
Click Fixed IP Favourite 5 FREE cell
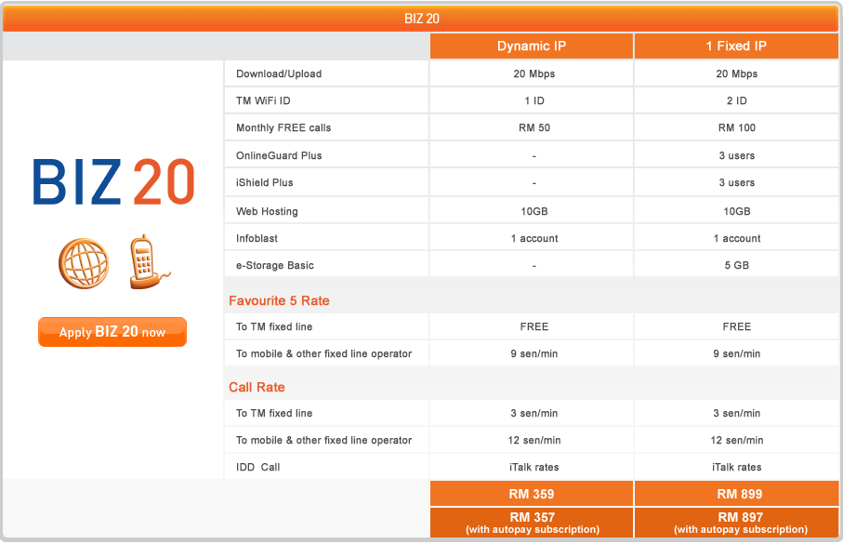point(736,326)
